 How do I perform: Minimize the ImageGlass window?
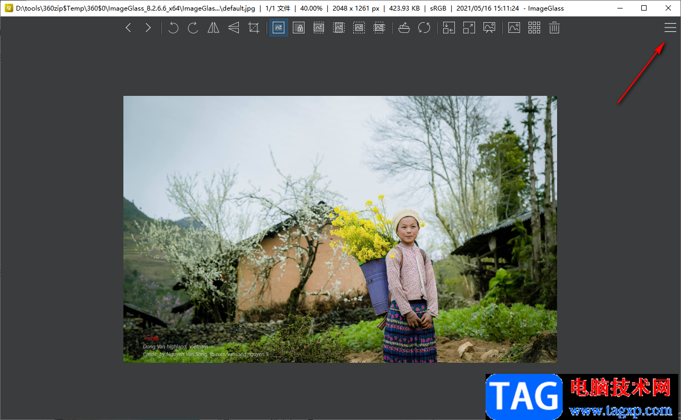click(620, 8)
